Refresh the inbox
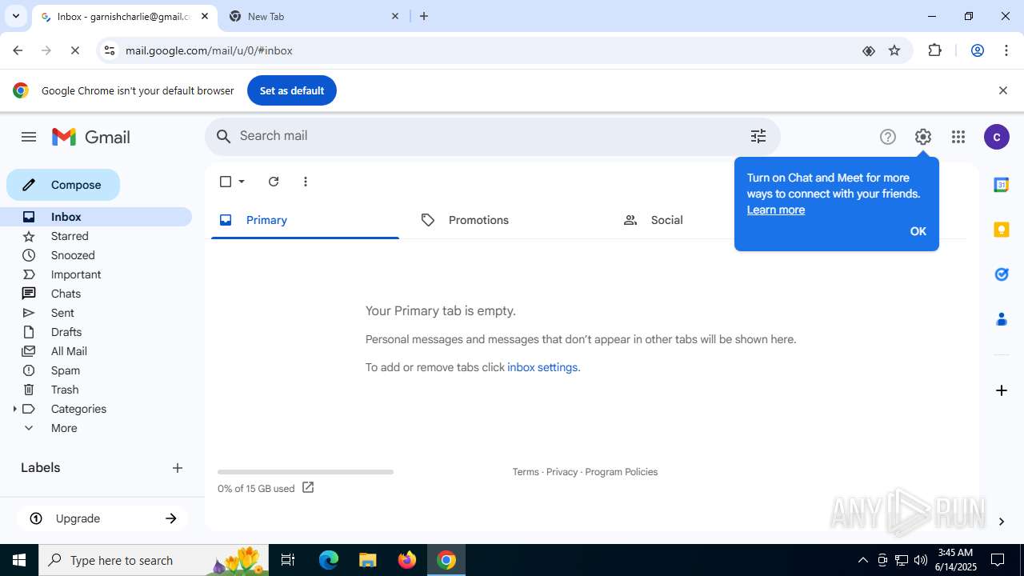Screen dimensions: 1024x576 pos(274,182)
